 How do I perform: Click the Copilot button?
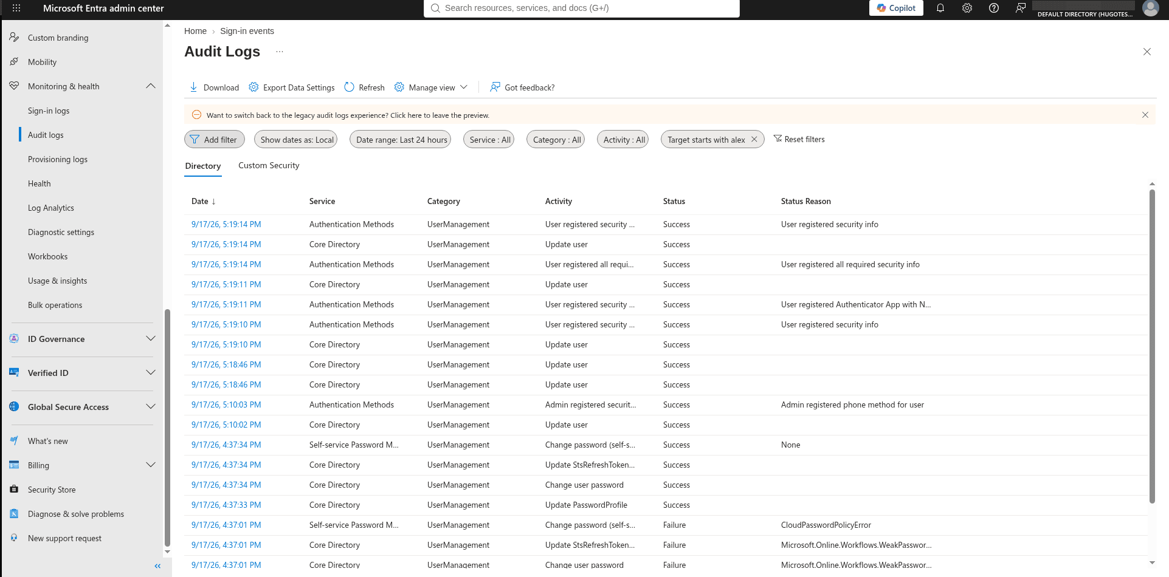pyautogui.click(x=896, y=8)
